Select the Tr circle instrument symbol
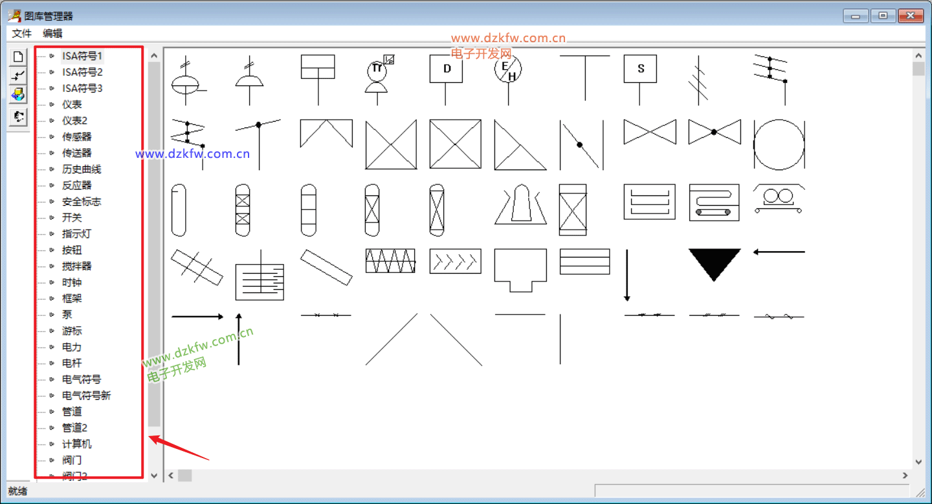The height and width of the screenshot is (504, 932). pyautogui.click(x=379, y=70)
